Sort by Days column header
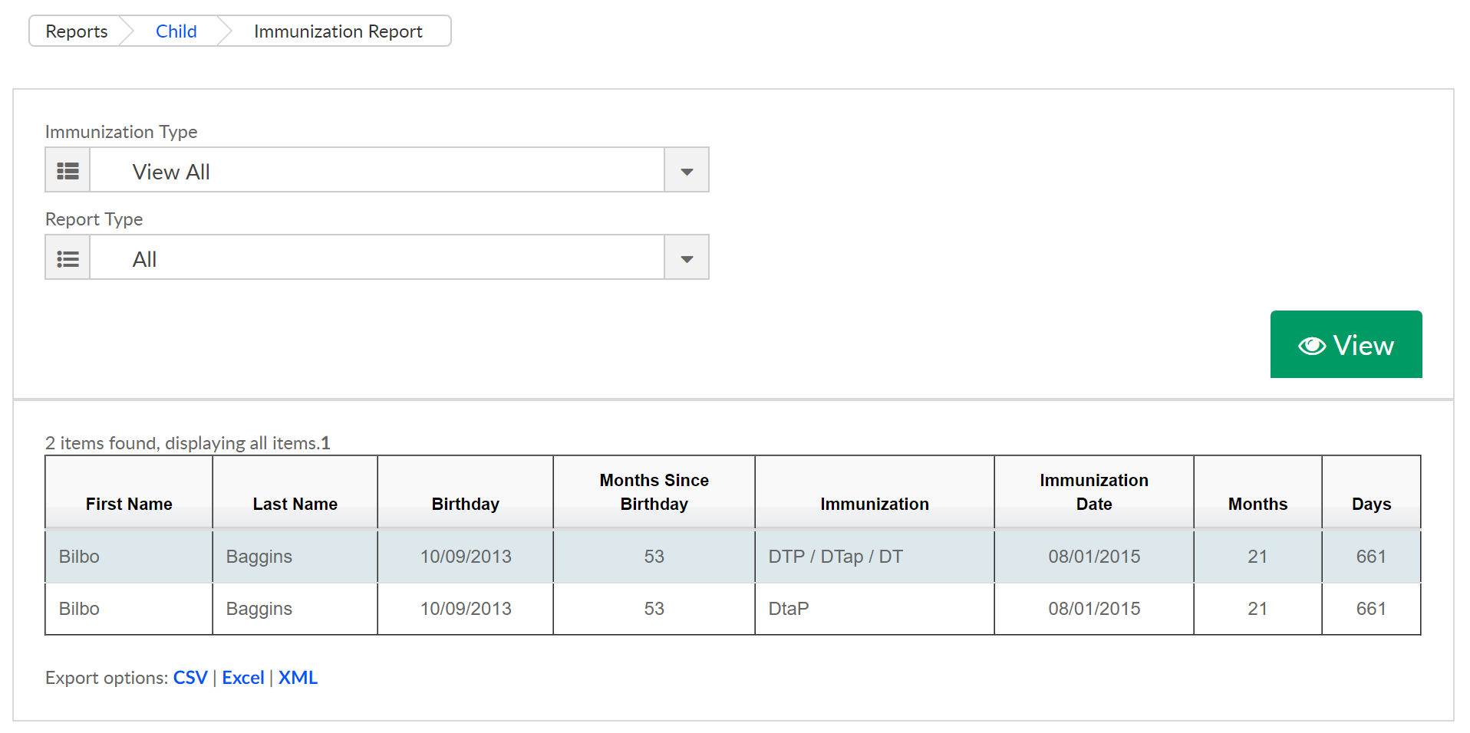Screen dimensions: 1470x733 1370,504
